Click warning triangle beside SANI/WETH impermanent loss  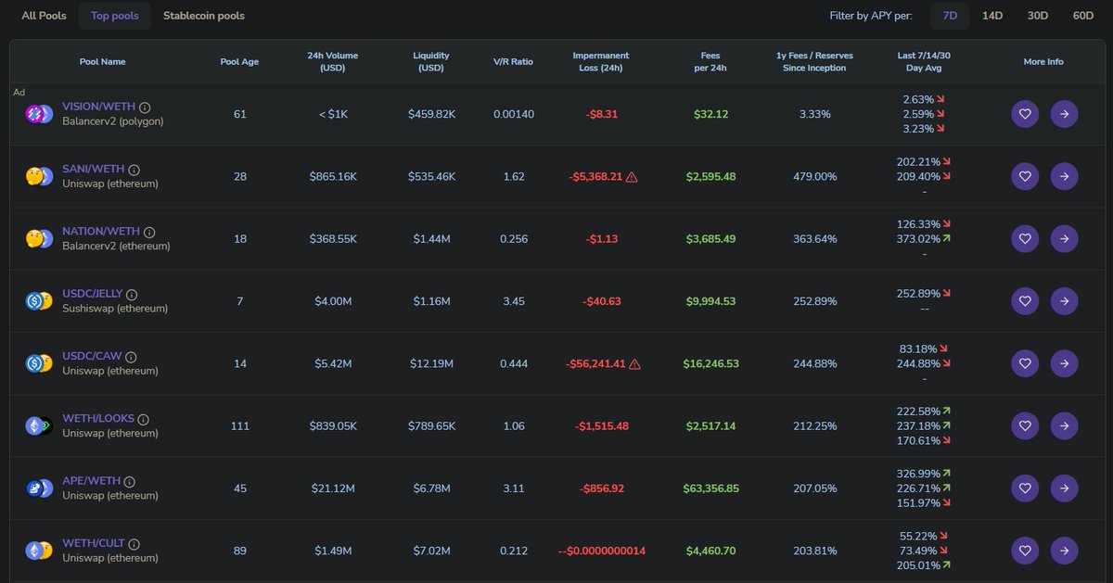pos(632,176)
